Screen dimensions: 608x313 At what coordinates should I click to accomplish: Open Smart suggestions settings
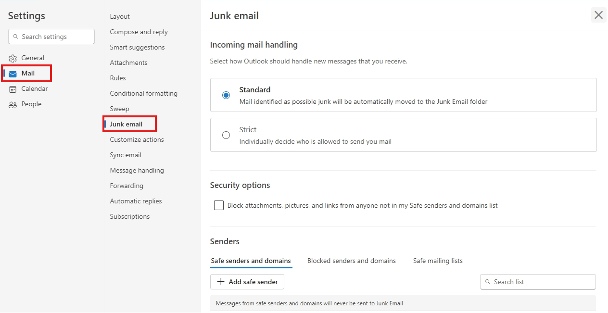coord(137,47)
